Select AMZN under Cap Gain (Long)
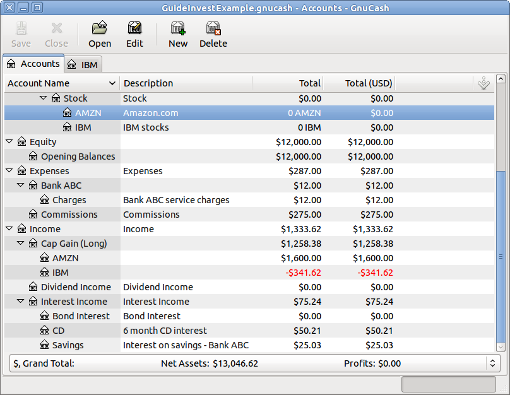Screen dimensions: 510x395 [x=66, y=258]
